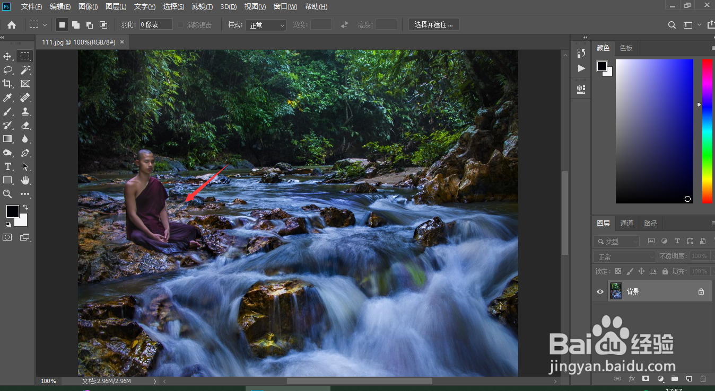Toggle the anti-alias (消除锯齿) checkbox
This screenshot has width=715, height=391.
[x=181, y=25]
